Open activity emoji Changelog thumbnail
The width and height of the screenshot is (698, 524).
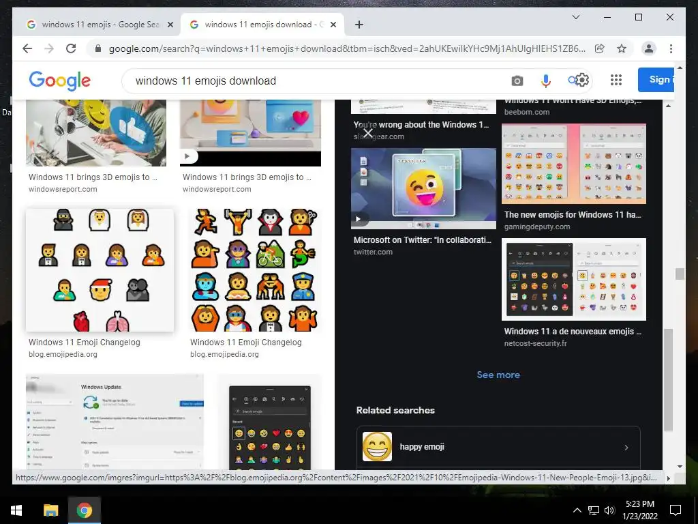[254, 270]
